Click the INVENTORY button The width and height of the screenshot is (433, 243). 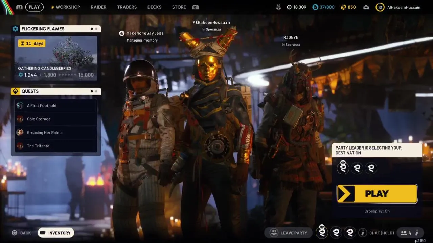point(56,233)
